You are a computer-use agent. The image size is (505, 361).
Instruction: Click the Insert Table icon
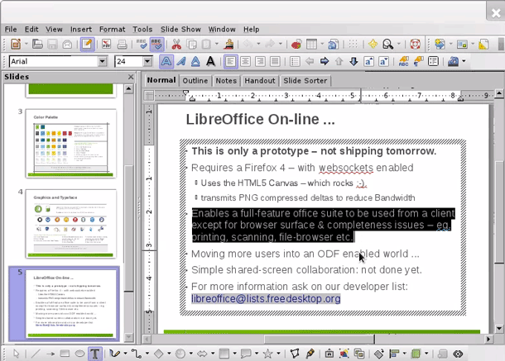pos(311,44)
